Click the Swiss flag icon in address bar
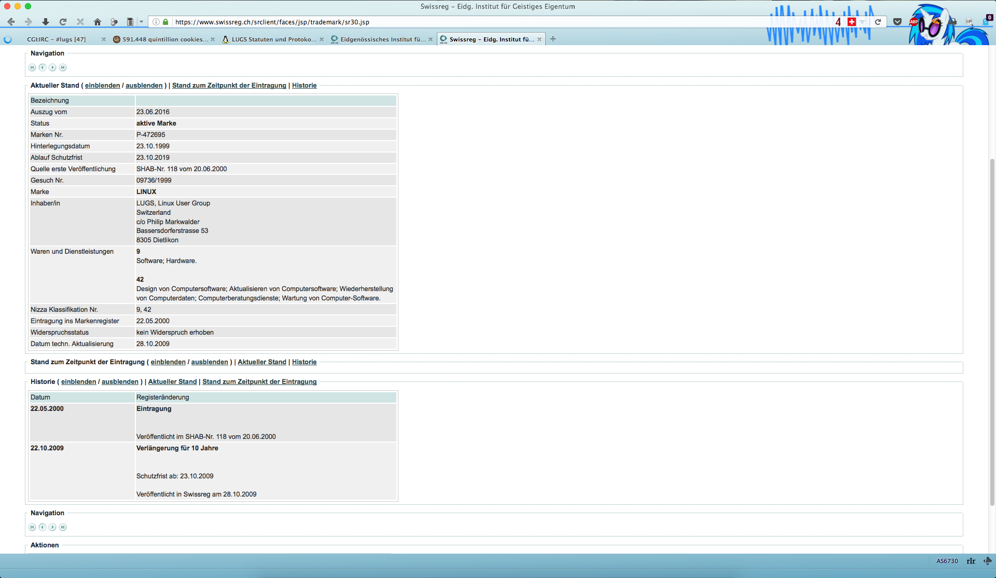The image size is (996, 578). pos(851,22)
